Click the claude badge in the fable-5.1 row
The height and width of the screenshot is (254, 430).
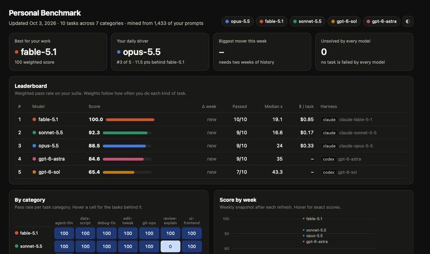click(x=329, y=120)
